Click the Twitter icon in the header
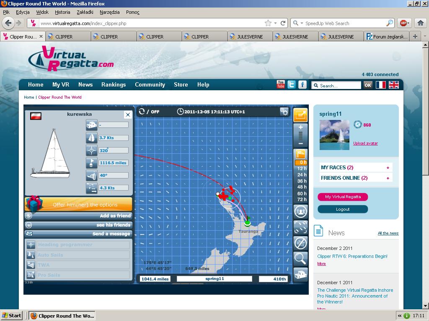 pos(292,84)
